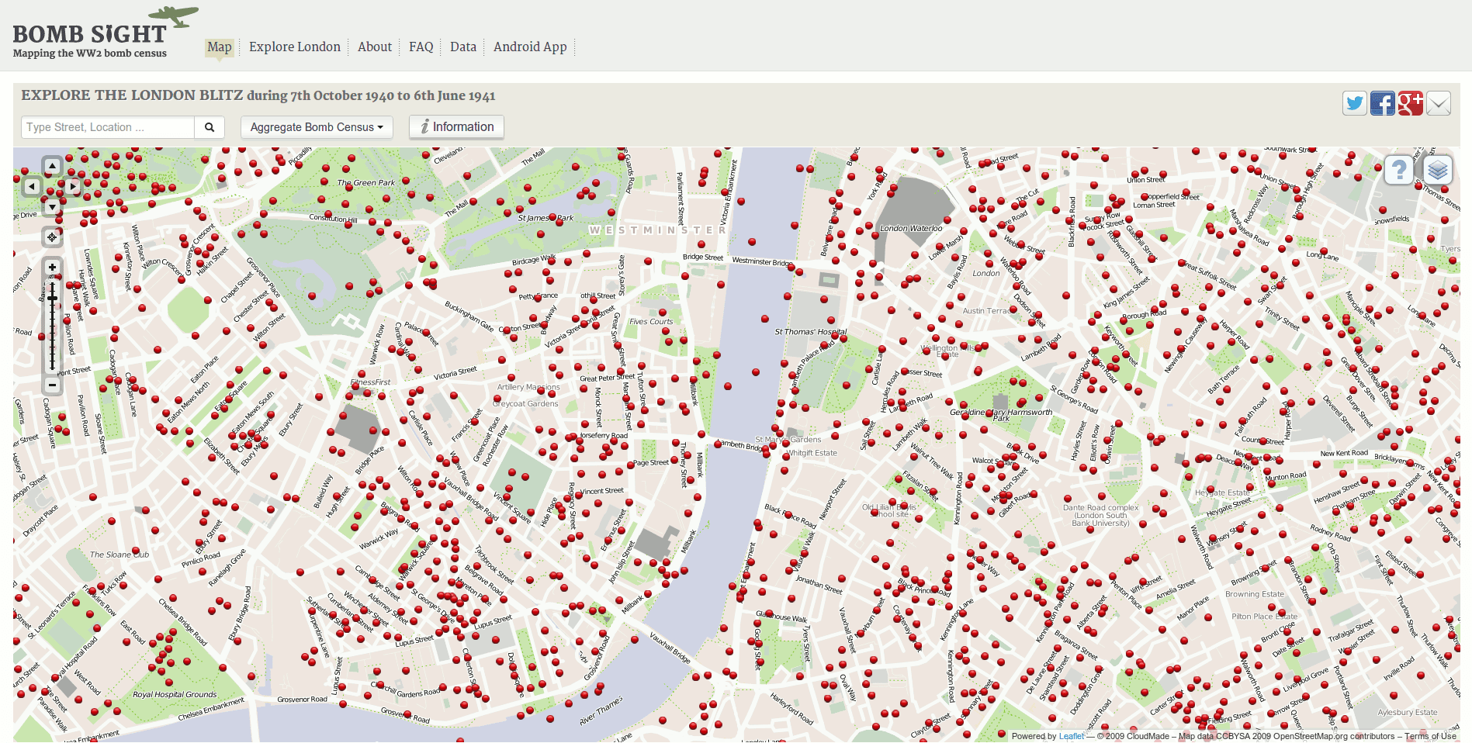The image size is (1472, 743).
Task: Select the Map navigation tab
Action: pos(220,47)
